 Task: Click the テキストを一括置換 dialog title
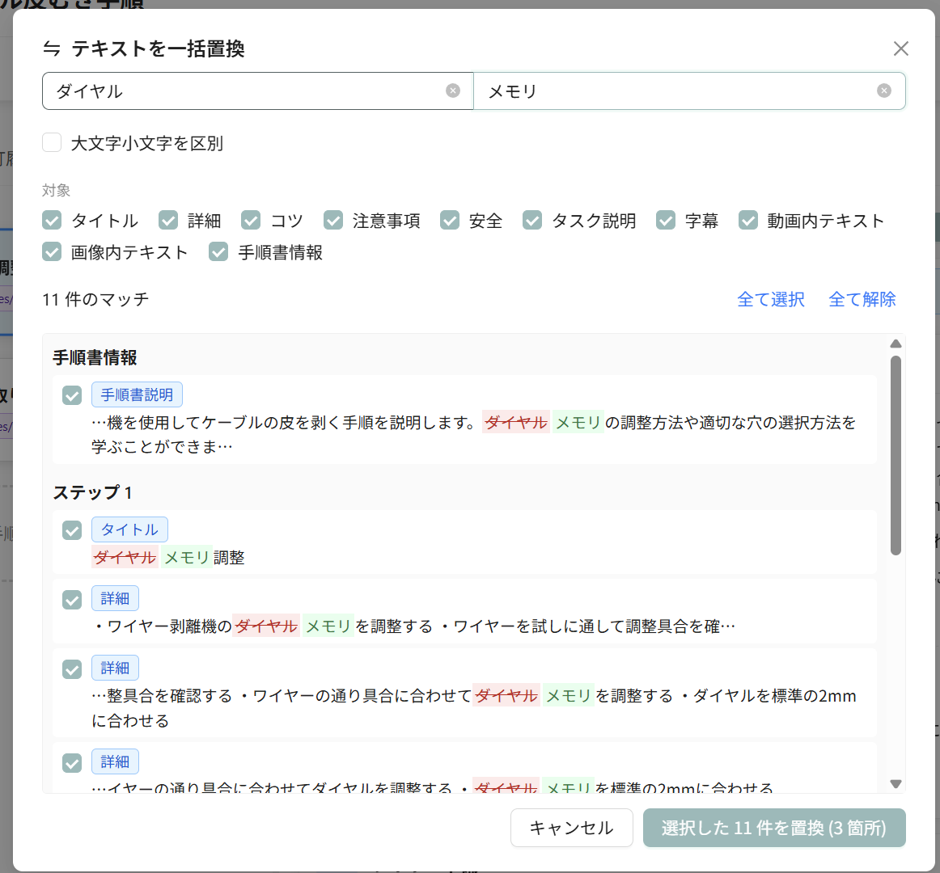coord(158,48)
